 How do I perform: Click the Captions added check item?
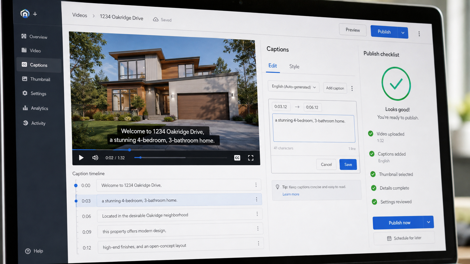(x=388, y=157)
